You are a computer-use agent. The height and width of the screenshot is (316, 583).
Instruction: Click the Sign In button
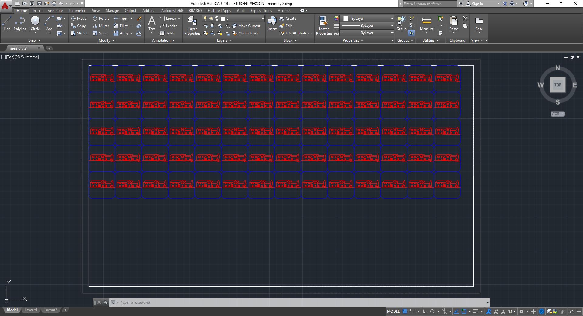(x=475, y=4)
